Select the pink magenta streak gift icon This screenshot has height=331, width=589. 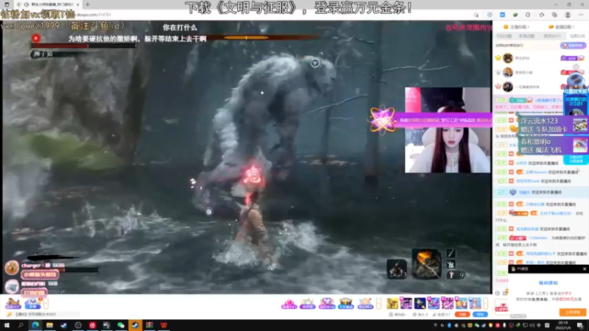click(448, 303)
